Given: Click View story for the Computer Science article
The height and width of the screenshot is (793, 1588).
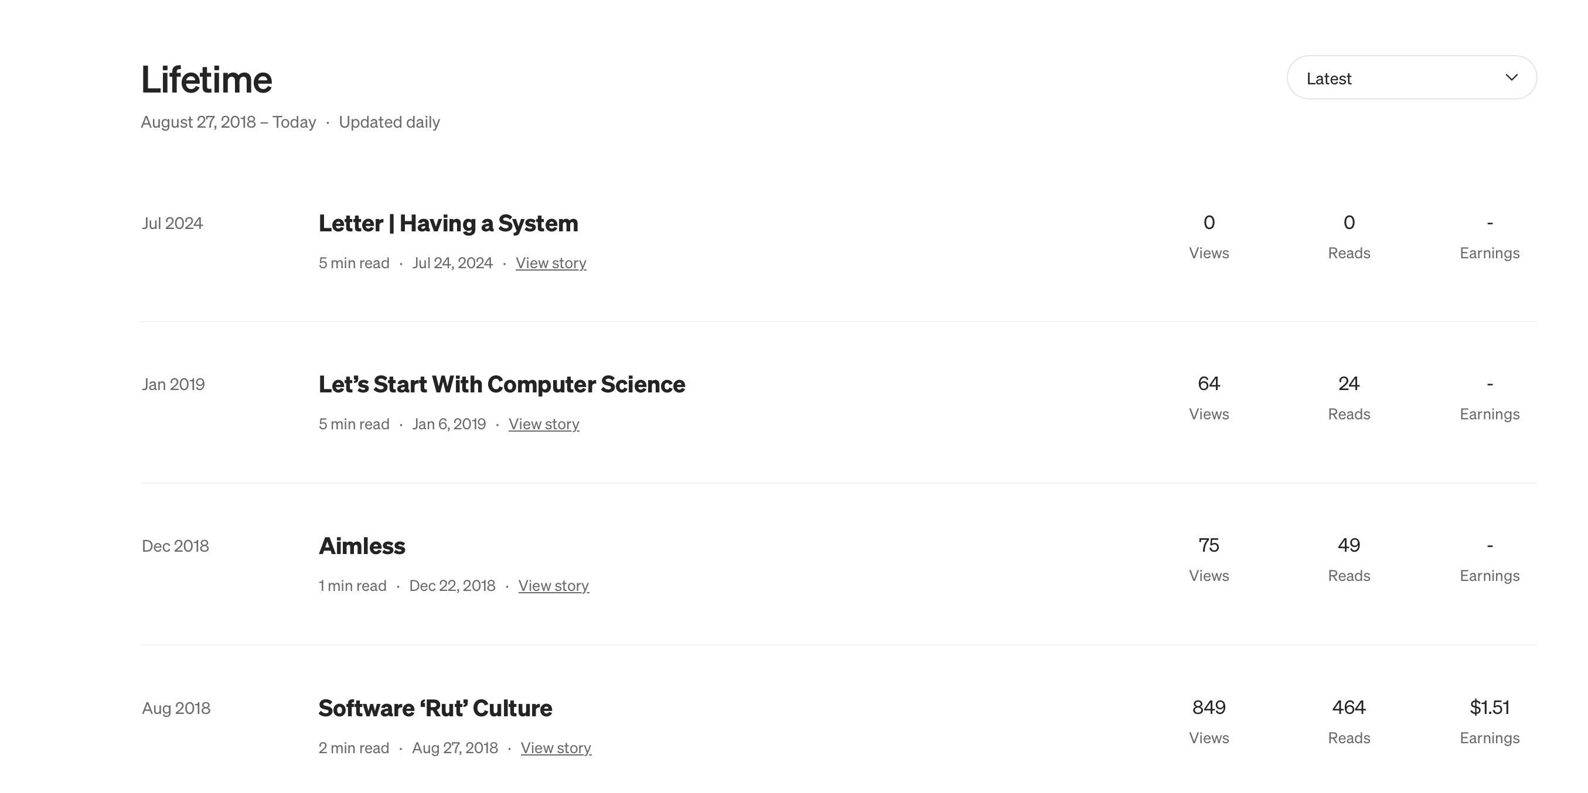Looking at the screenshot, I should [x=544, y=425].
